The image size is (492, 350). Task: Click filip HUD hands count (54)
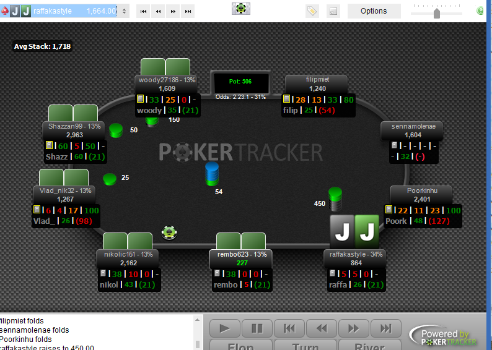tap(327, 110)
